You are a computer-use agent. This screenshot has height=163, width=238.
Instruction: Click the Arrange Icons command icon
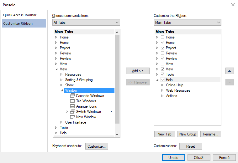(x=72, y=106)
